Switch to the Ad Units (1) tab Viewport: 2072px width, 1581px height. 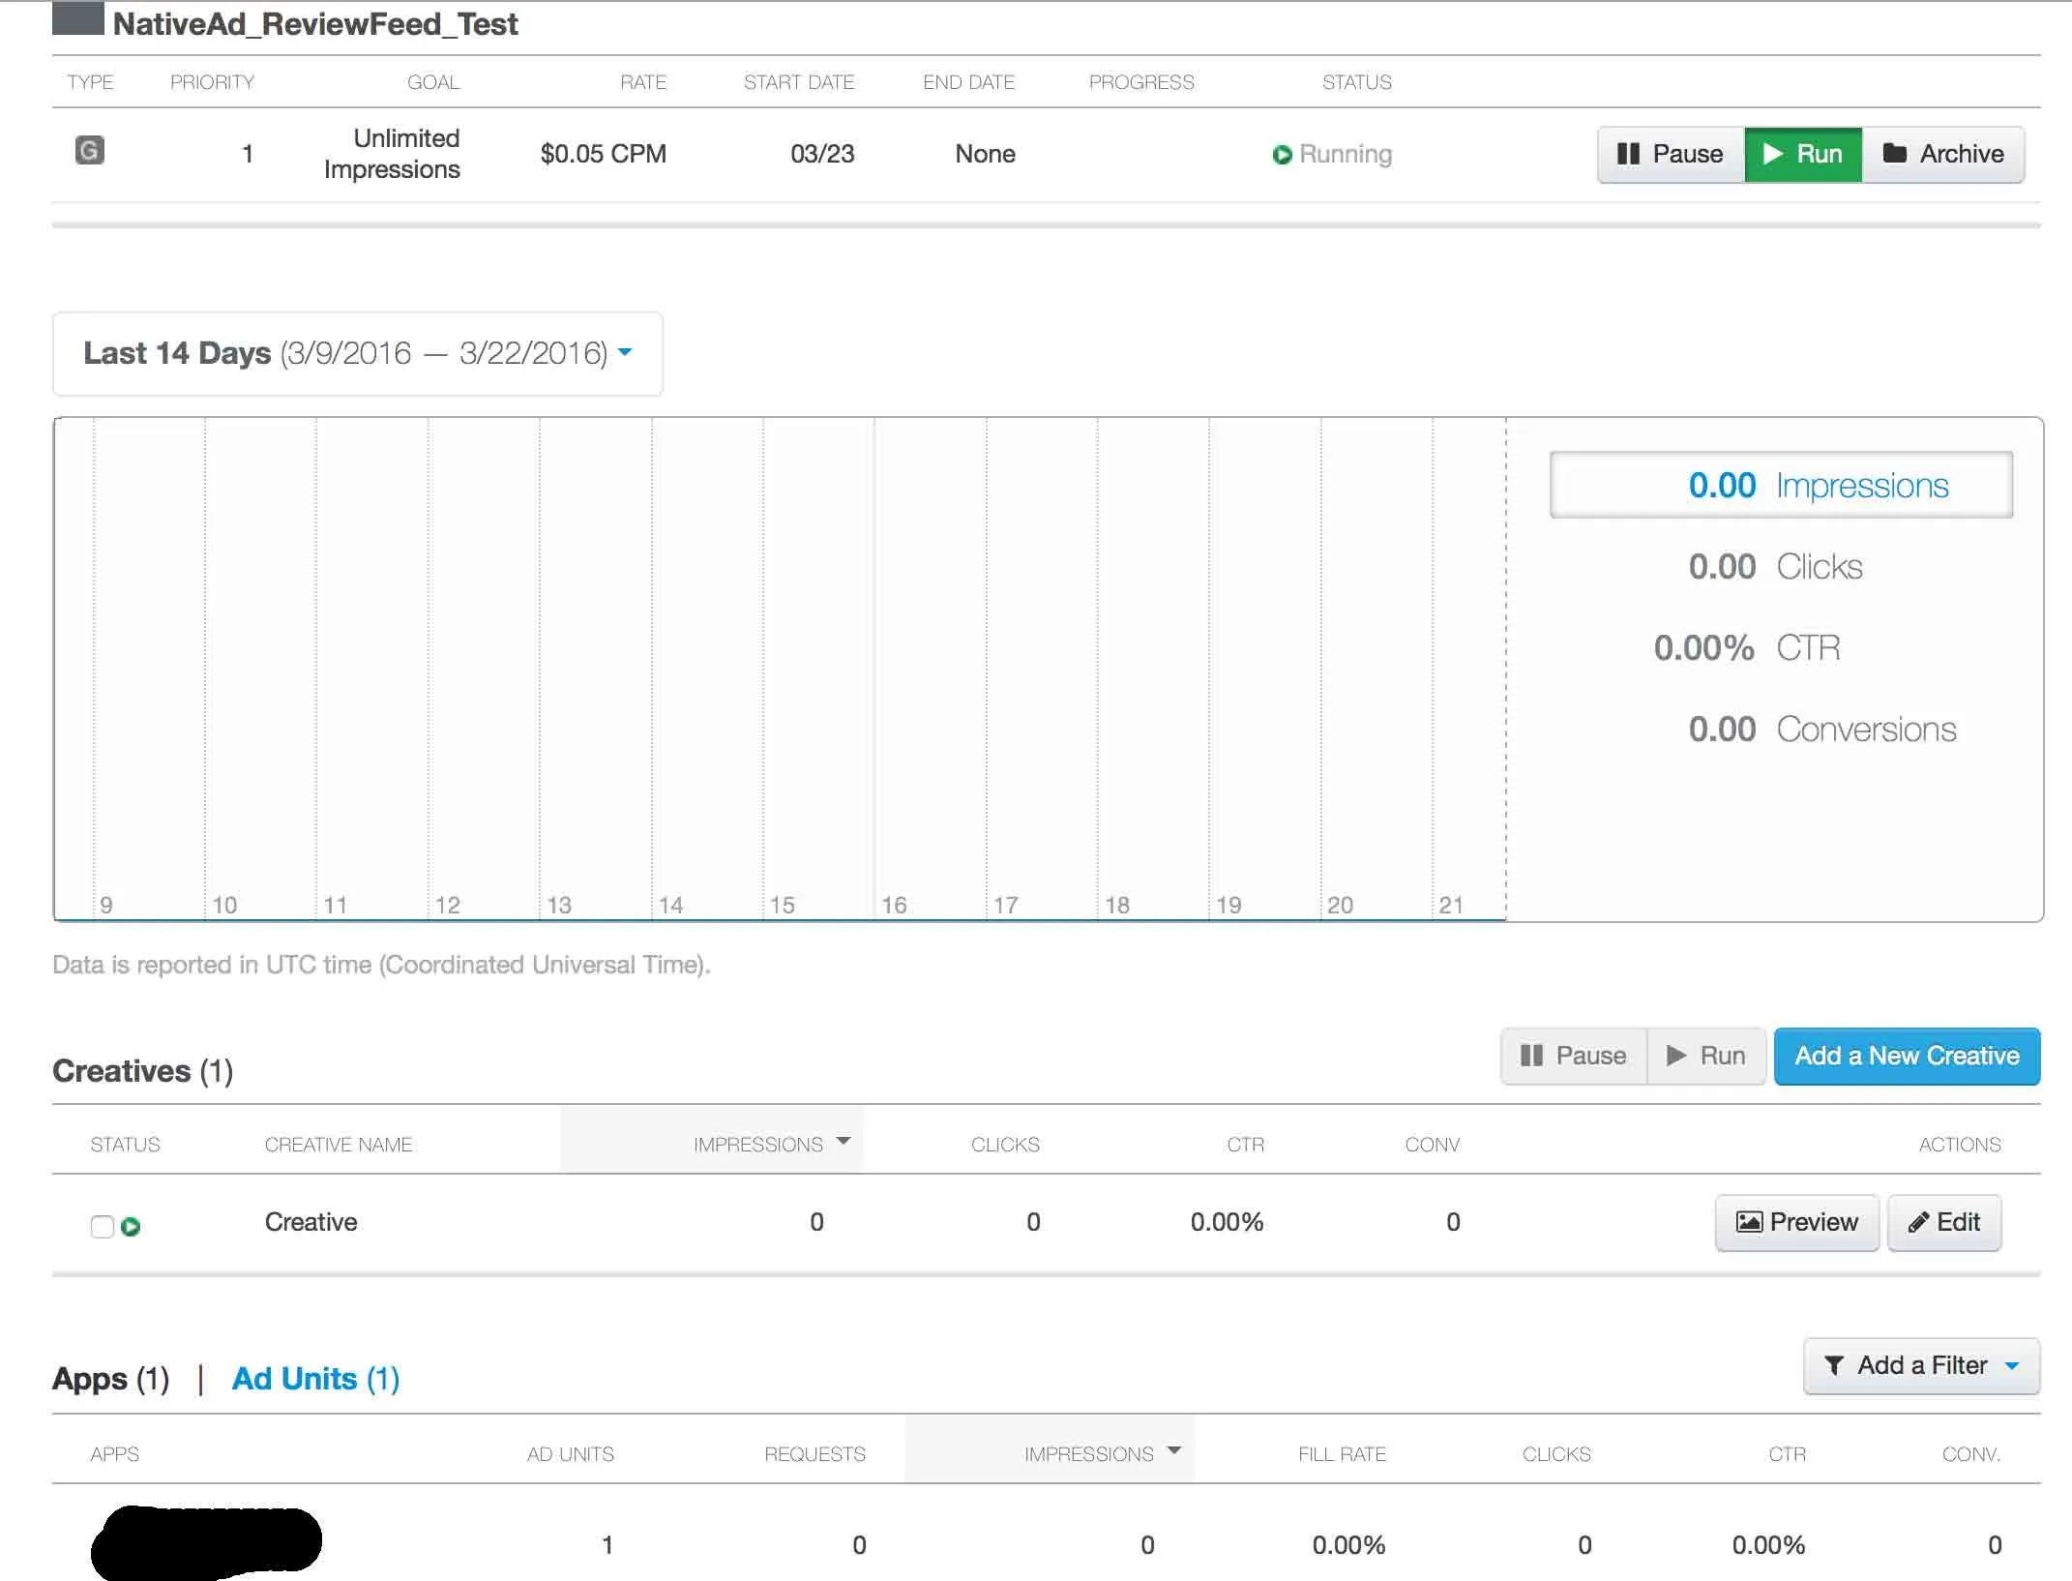(x=315, y=1378)
